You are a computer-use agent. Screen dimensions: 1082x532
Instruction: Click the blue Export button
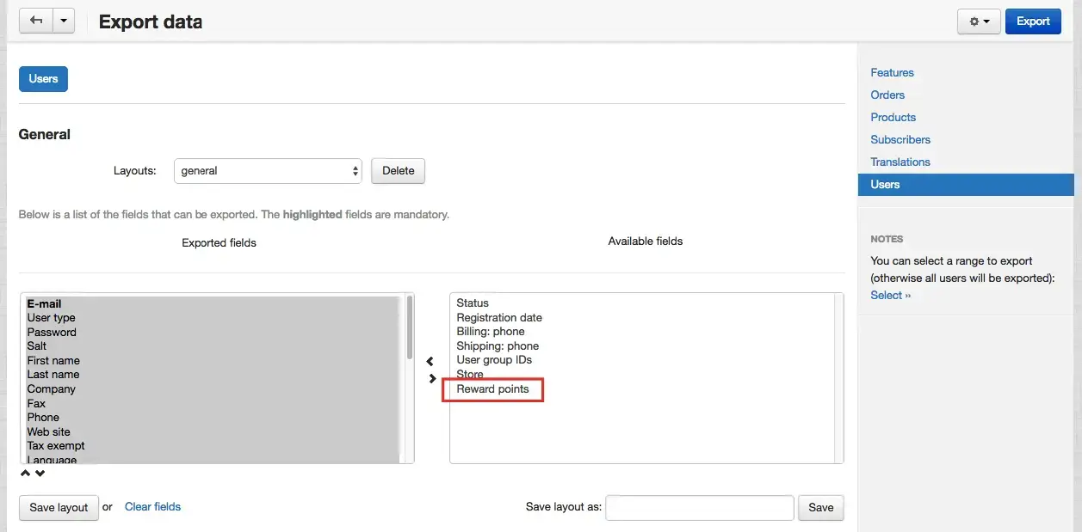[1032, 21]
